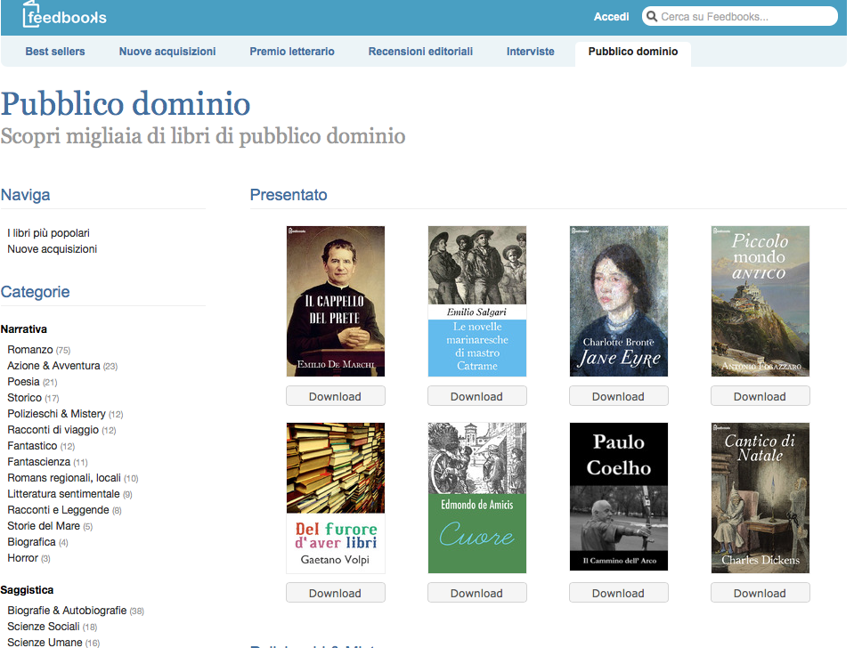Open Del furore d'aver libri cover
The image size is (854, 648).
pos(336,498)
